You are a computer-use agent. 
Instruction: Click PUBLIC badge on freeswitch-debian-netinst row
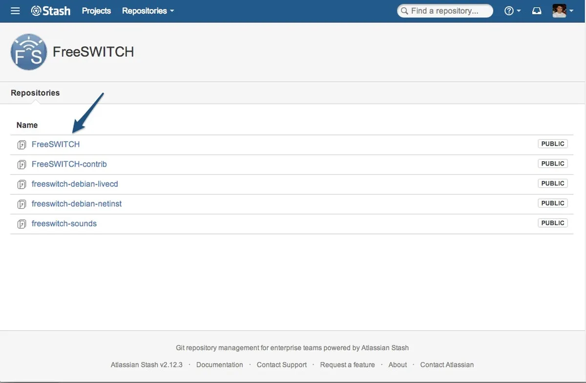[x=553, y=203]
